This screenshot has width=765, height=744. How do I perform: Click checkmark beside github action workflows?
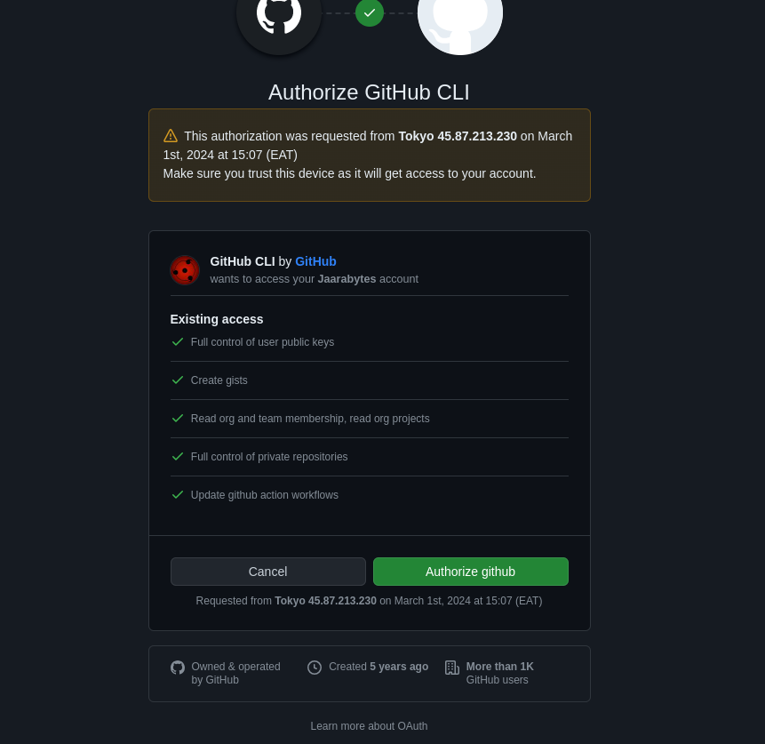(178, 494)
